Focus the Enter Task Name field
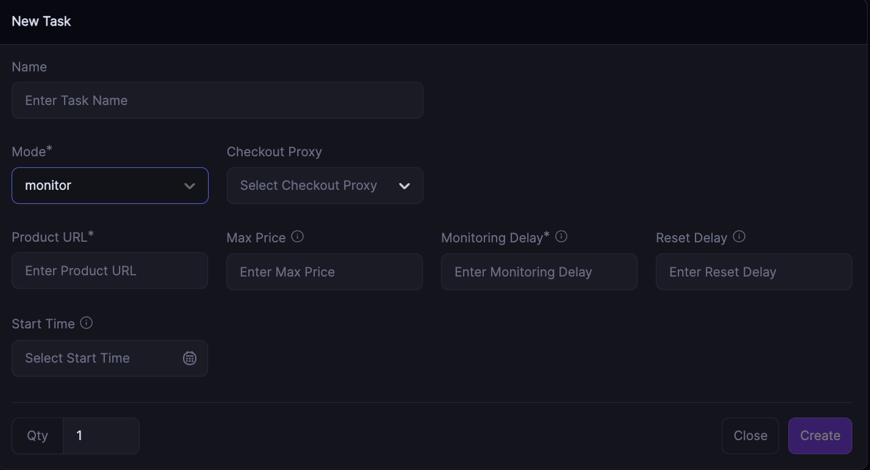 tap(217, 101)
